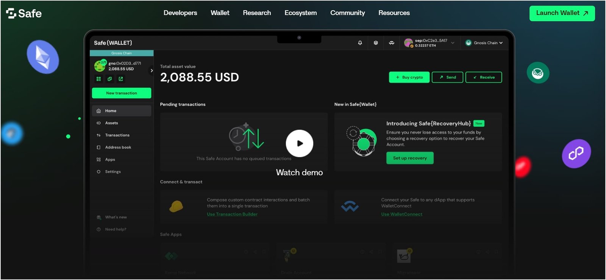Select Assets in the sidebar
606x280 pixels.
(x=122, y=123)
